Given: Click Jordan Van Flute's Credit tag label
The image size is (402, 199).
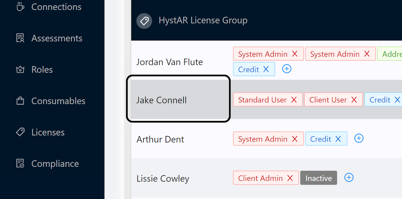Looking at the screenshot, I should pos(249,69).
